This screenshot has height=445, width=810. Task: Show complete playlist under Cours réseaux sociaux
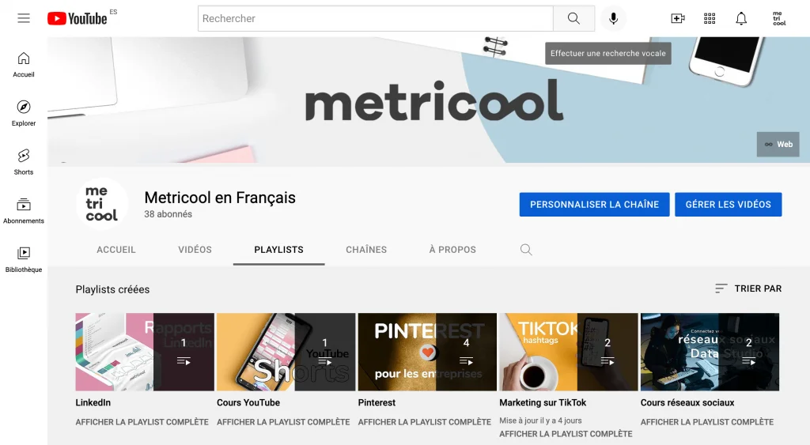click(x=707, y=422)
